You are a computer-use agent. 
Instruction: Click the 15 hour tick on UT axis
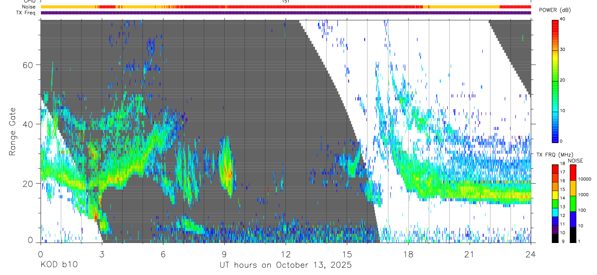click(x=347, y=254)
